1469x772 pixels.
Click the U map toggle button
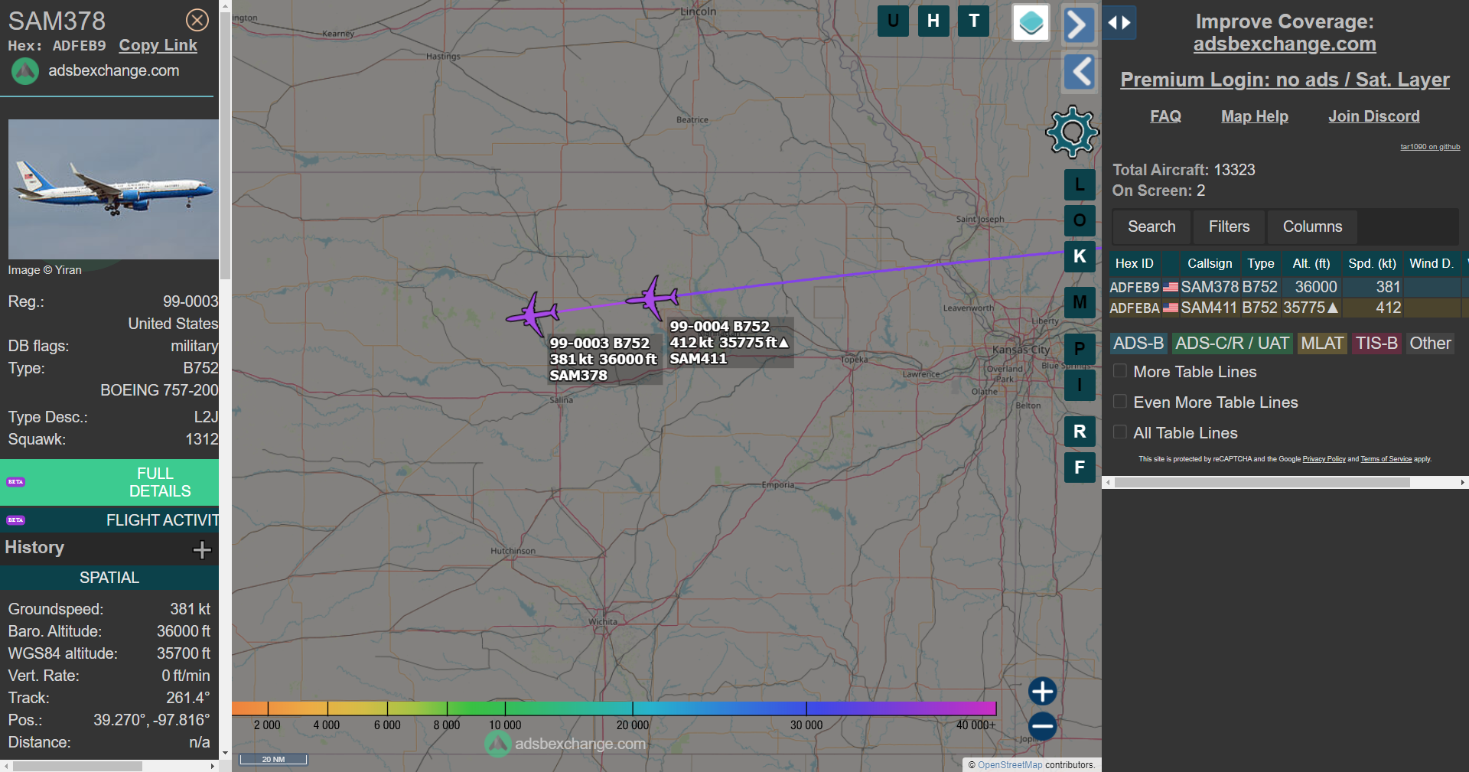[x=893, y=21]
